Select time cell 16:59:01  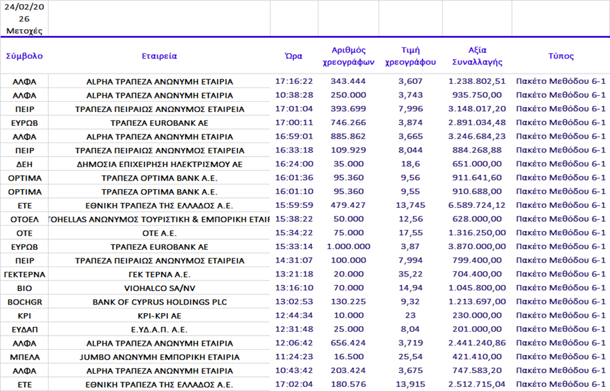click(x=294, y=137)
